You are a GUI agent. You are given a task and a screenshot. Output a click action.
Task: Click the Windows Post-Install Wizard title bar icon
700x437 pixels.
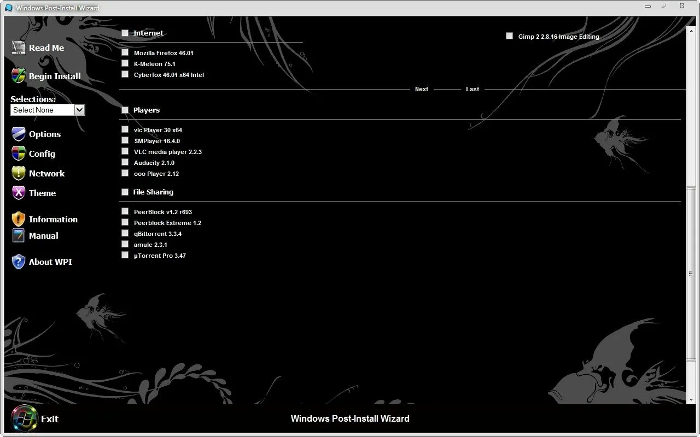(x=8, y=8)
